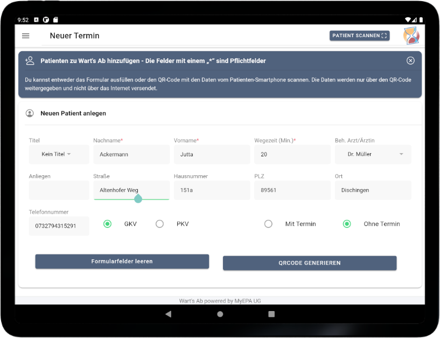Click QRCODE GENERIEREN button

[310, 263]
